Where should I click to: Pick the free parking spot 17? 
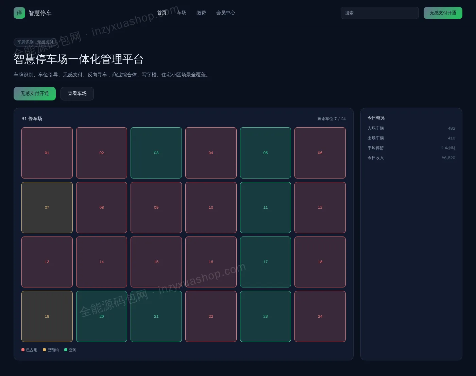266,262
